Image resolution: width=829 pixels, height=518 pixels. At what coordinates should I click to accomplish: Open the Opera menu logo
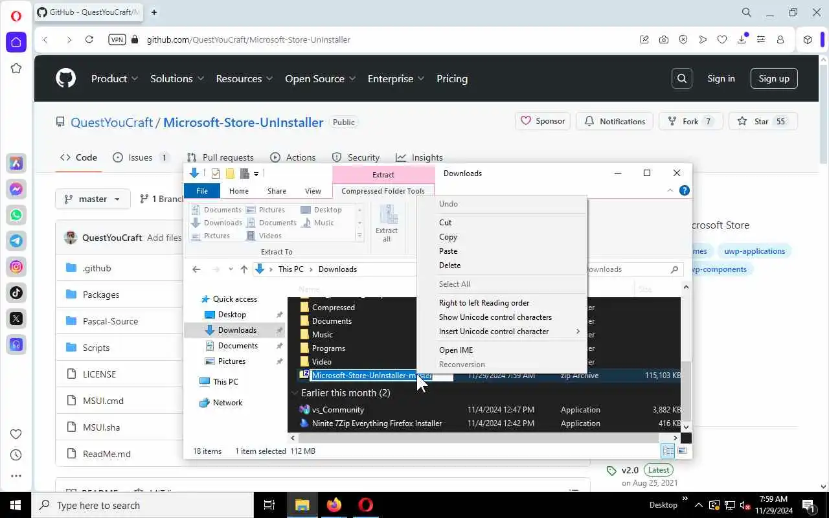pos(16,16)
